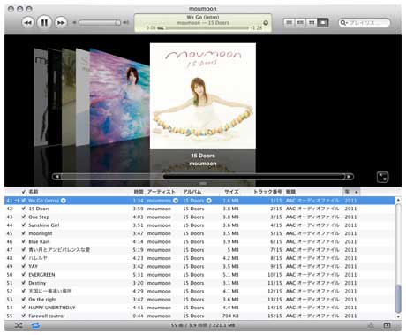406x335 pixels.
Task: Sort by the サイズ column header
Action: point(231,192)
